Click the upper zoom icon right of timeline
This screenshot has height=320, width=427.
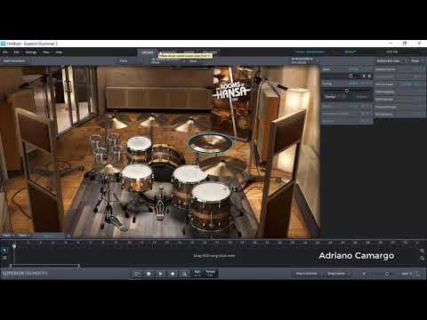tap(422, 251)
